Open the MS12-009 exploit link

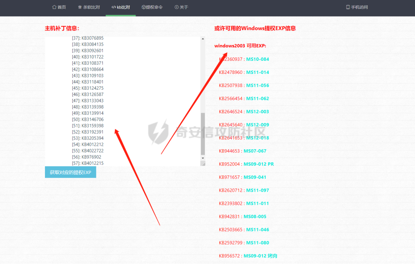(x=257, y=125)
